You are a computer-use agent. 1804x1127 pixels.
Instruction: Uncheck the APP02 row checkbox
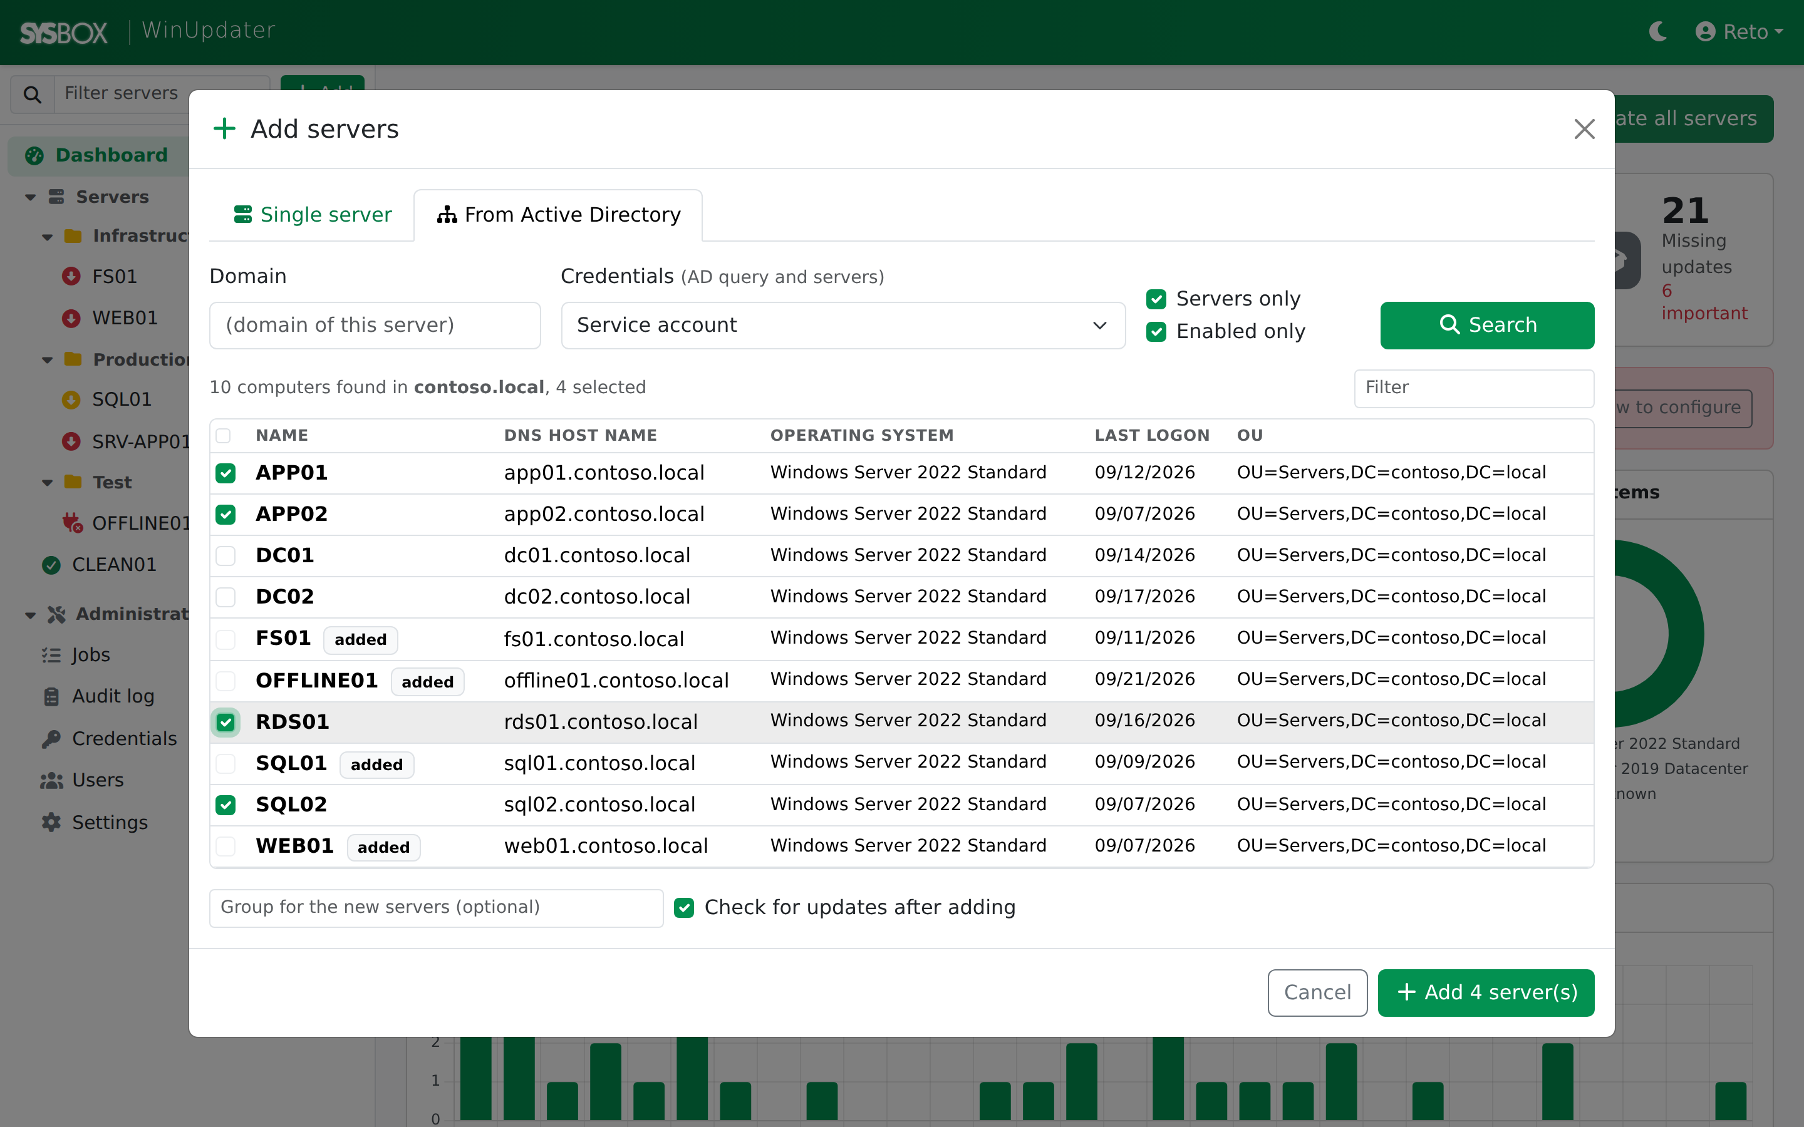(x=225, y=514)
